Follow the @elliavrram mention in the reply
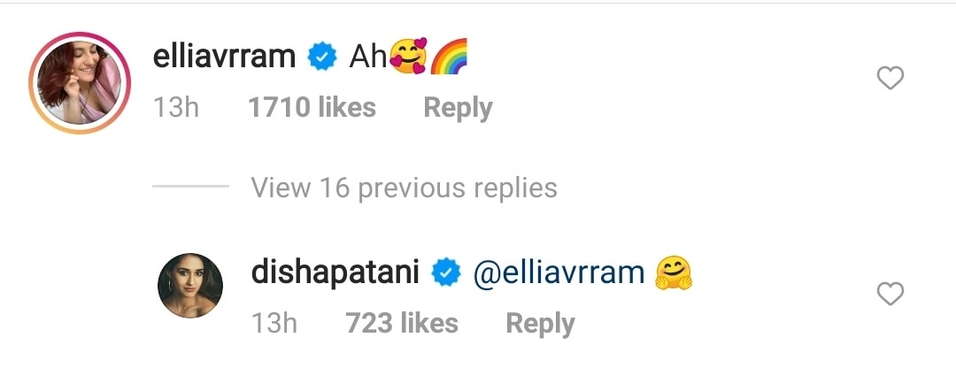Screen dimensions: 956x391 coord(559,274)
